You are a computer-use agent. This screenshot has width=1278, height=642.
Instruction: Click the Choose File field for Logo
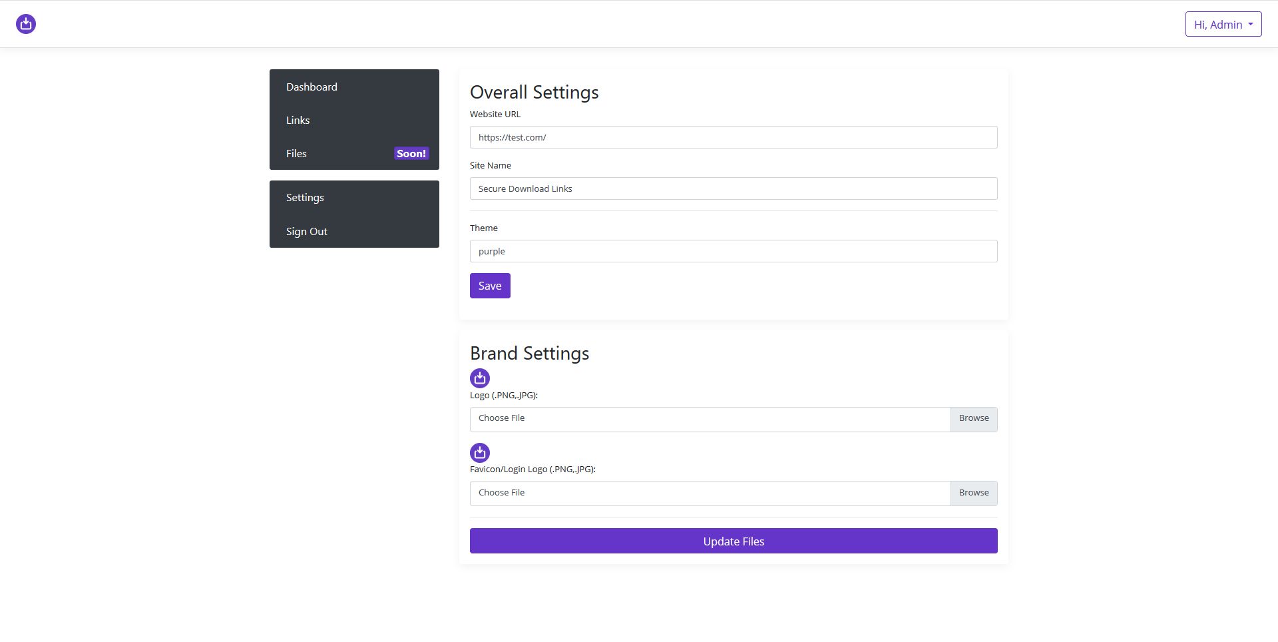click(x=710, y=419)
